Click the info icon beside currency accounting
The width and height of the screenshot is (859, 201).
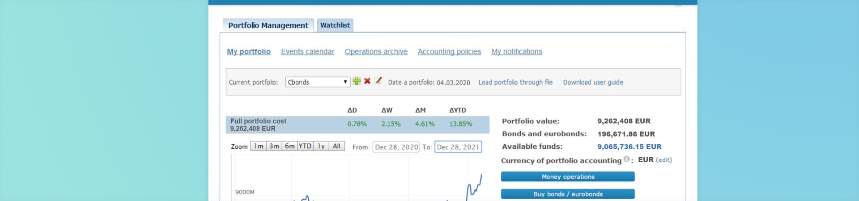click(626, 159)
